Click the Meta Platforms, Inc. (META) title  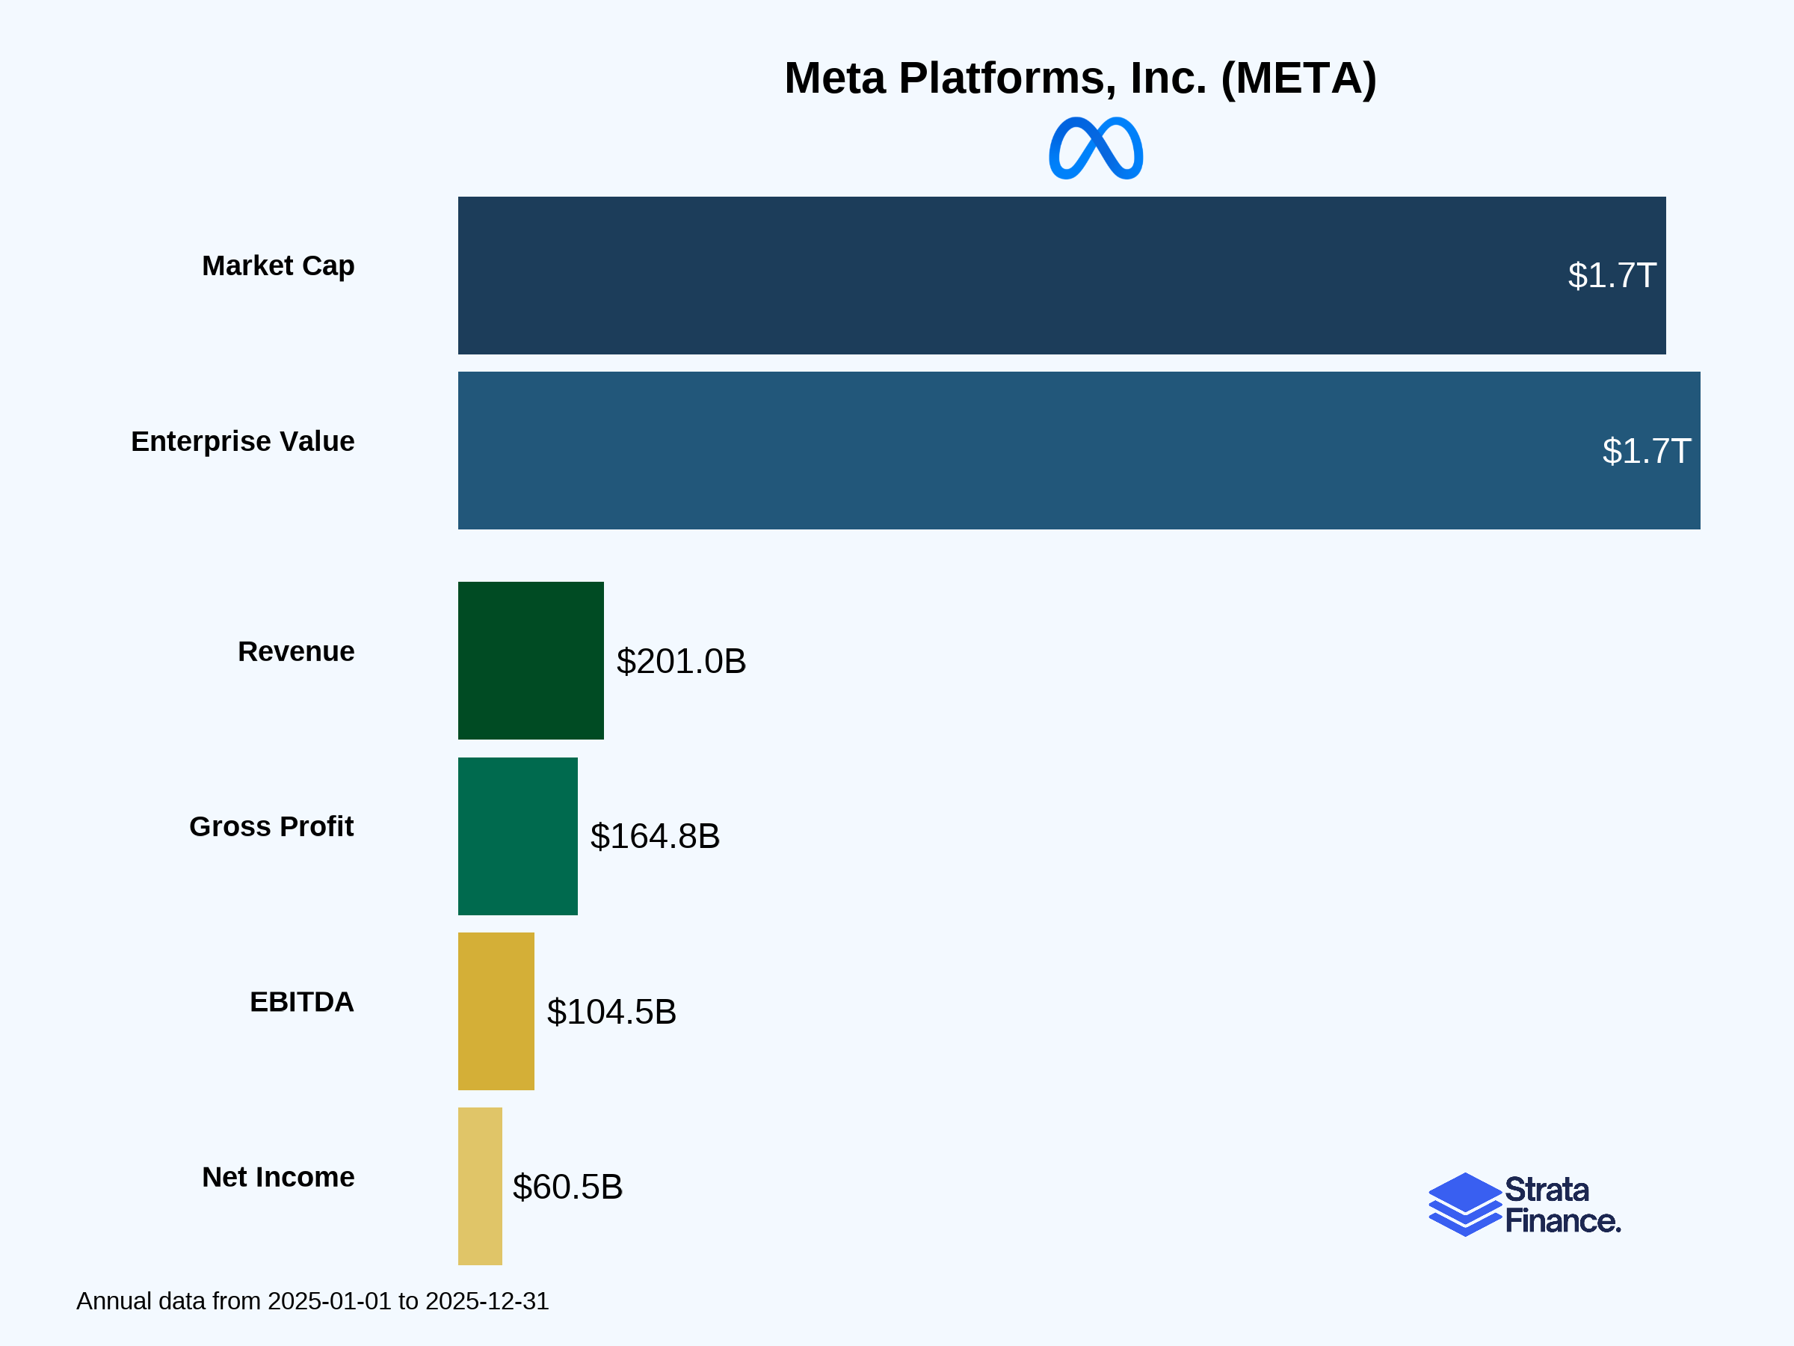pyautogui.click(x=1080, y=79)
